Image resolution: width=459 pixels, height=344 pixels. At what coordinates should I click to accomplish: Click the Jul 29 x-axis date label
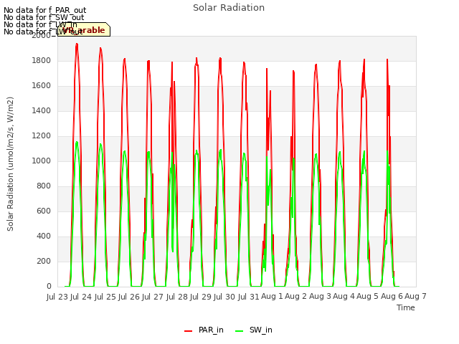(201, 297)
